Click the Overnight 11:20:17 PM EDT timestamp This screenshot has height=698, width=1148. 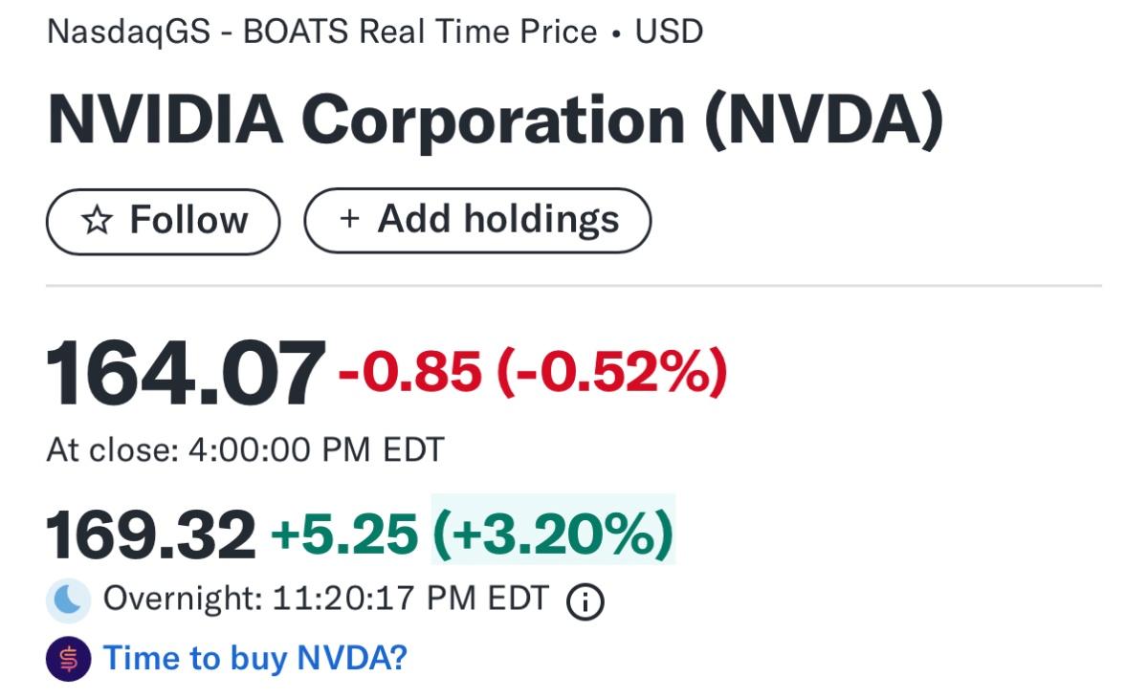pyautogui.click(x=325, y=600)
